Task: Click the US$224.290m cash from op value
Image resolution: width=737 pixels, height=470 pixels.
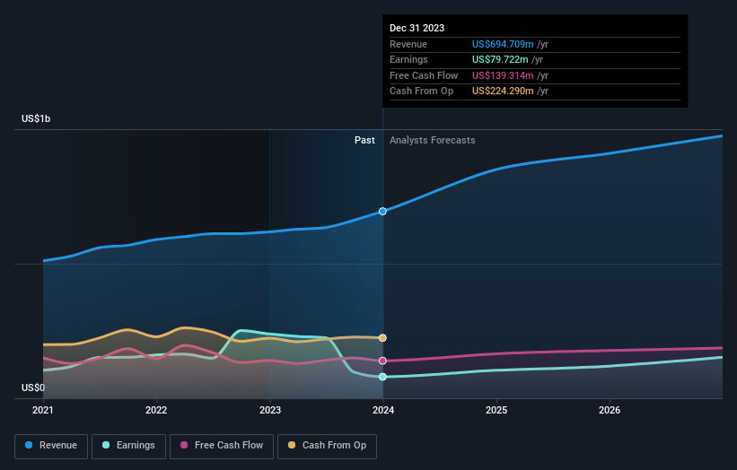Action: coord(503,91)
